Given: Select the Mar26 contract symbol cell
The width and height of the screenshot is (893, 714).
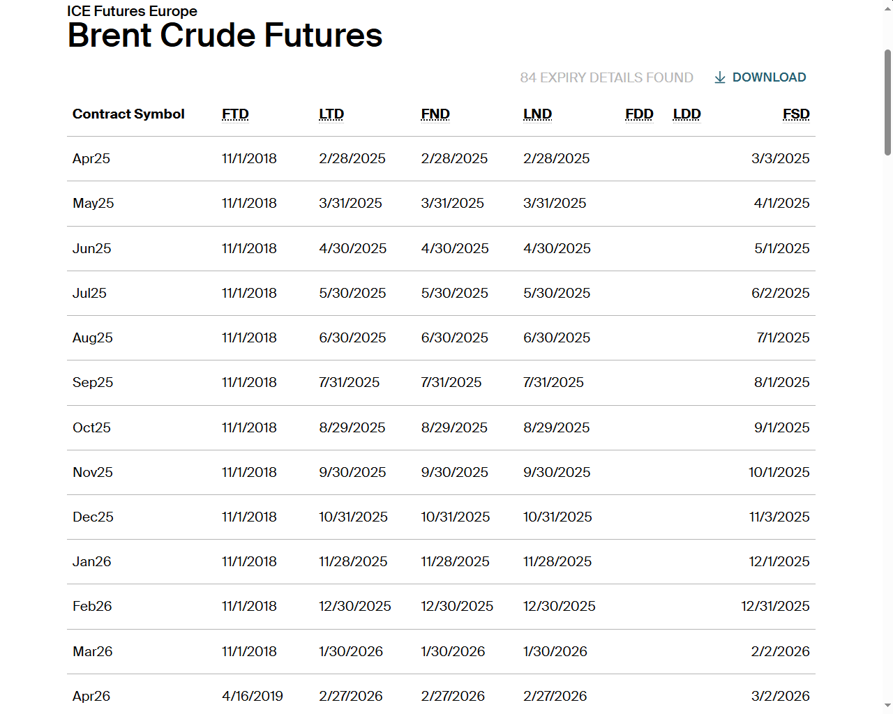Looking at the screenshot, I should [93, 651].
